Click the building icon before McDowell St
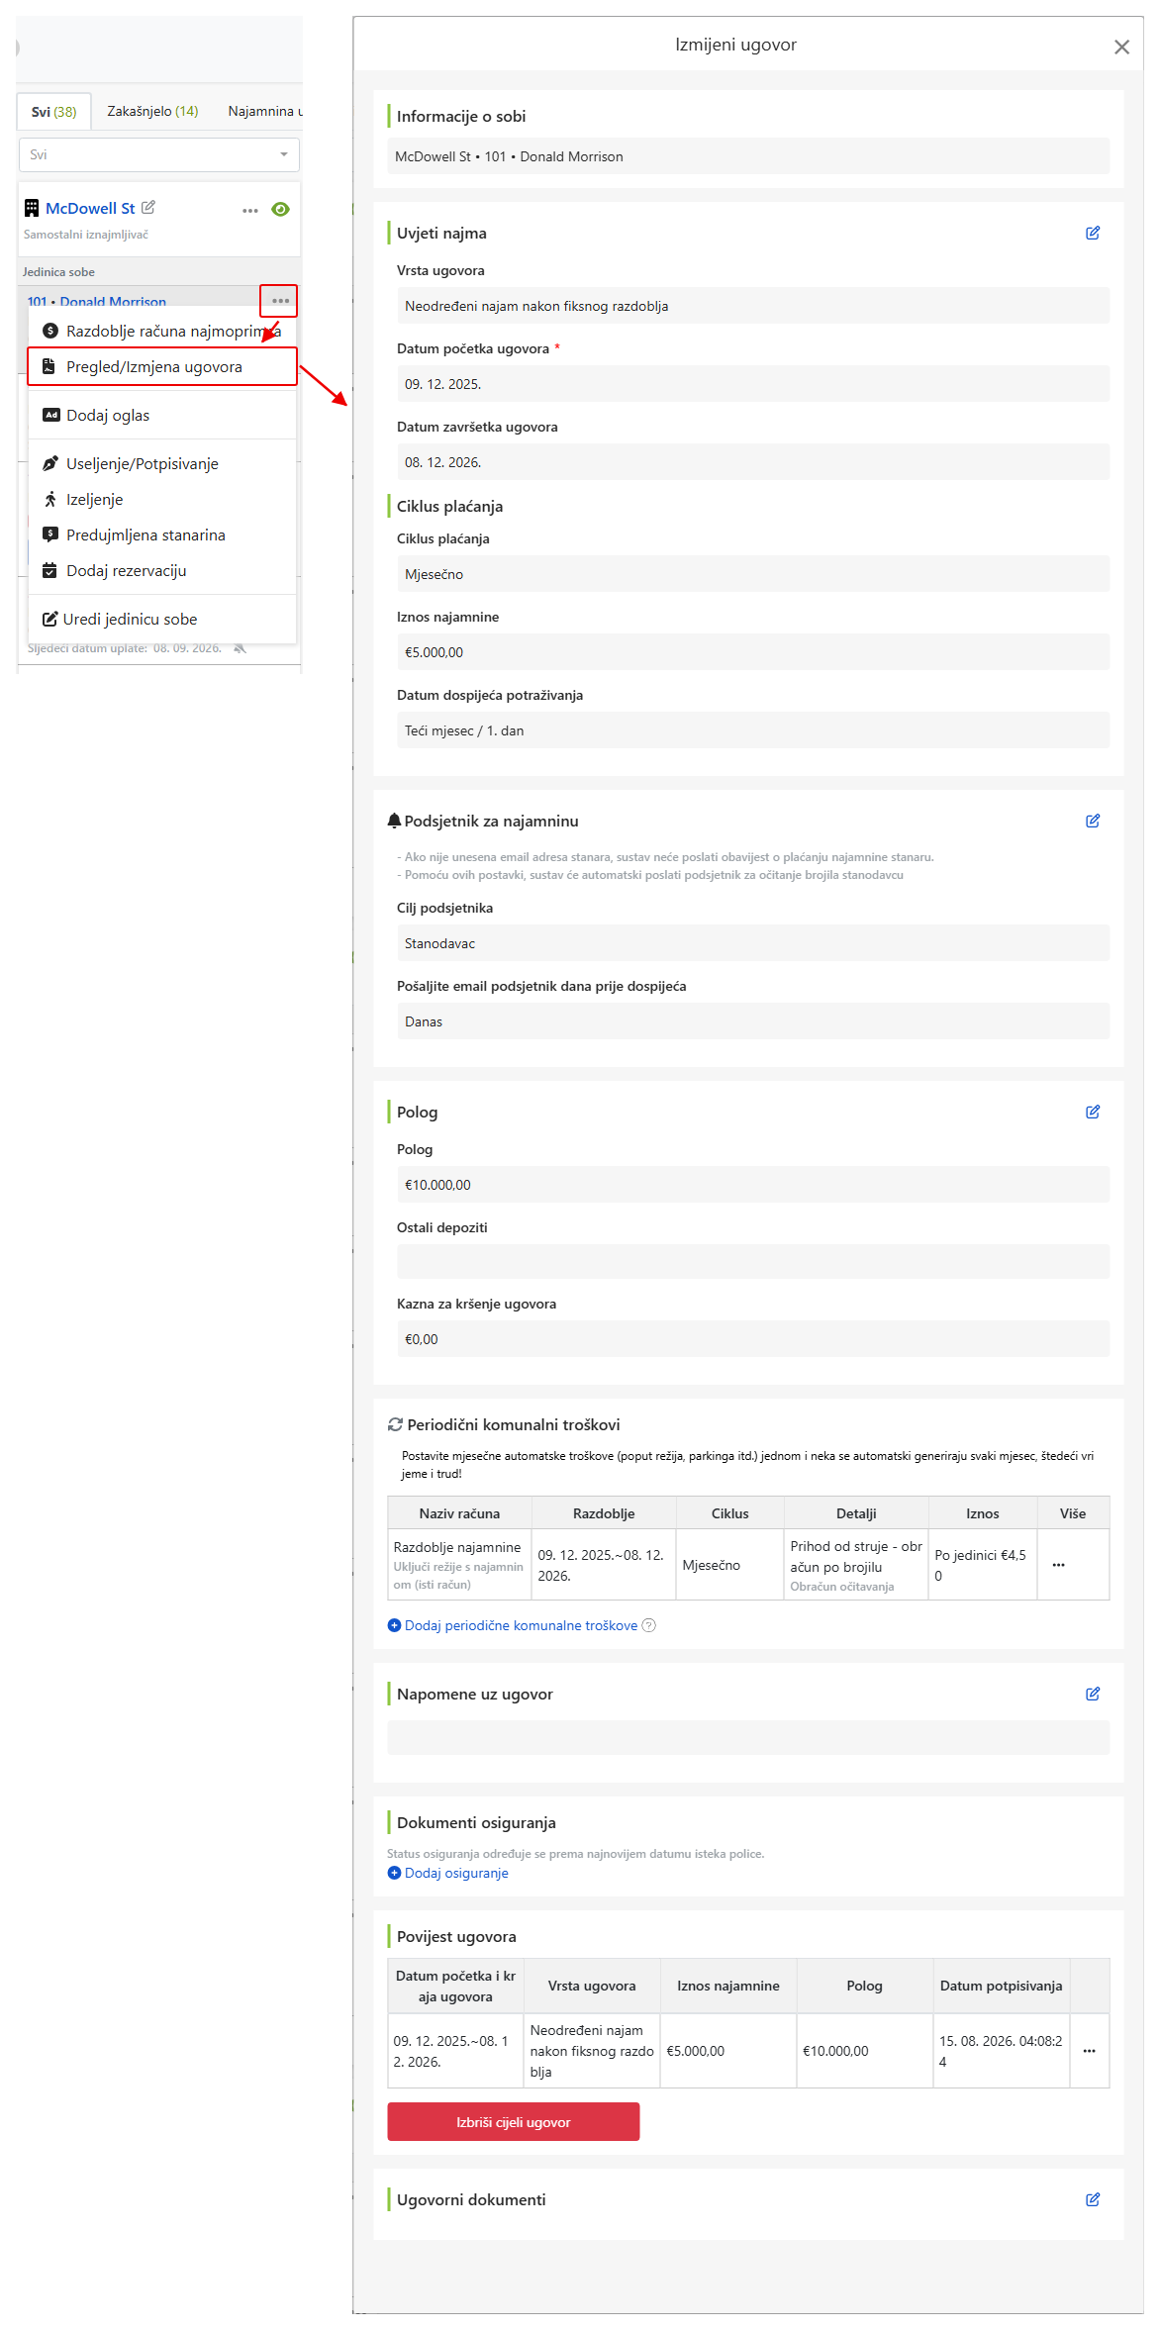The width and height of the screenshot is (1160, 2330). tap(32, 208)
